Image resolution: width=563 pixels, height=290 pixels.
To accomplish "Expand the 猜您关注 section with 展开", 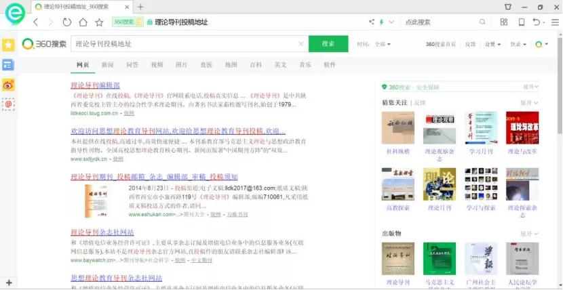I will click(530, 103).
